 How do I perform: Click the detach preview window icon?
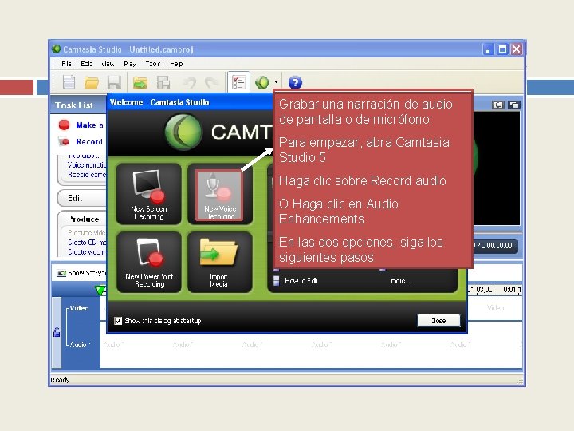tap(513, 105)
